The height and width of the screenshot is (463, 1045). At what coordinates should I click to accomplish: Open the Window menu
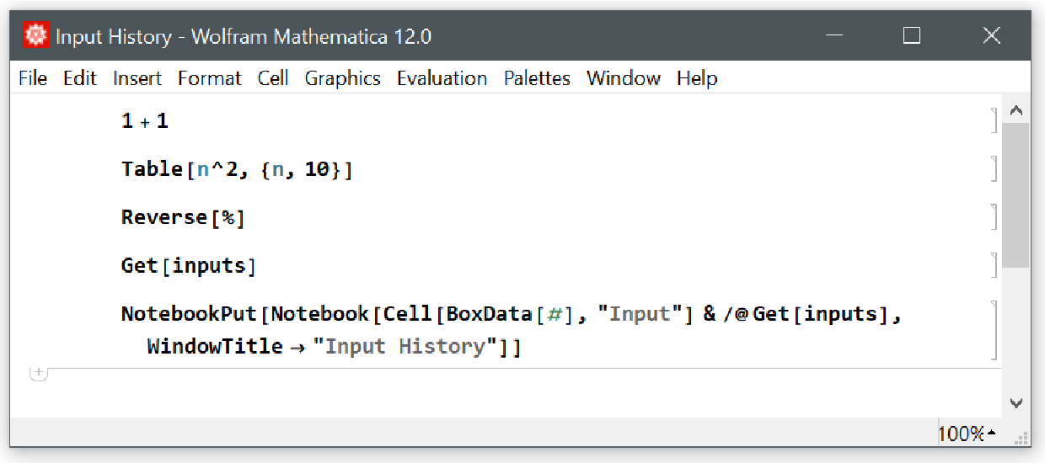point(624,78)
